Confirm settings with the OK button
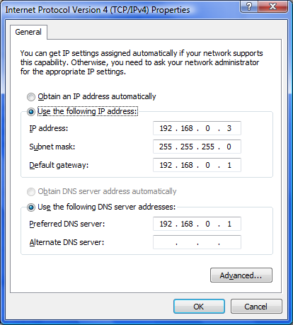Image resolution: width=293 pixels, height=325 pixels. point(199,307)
